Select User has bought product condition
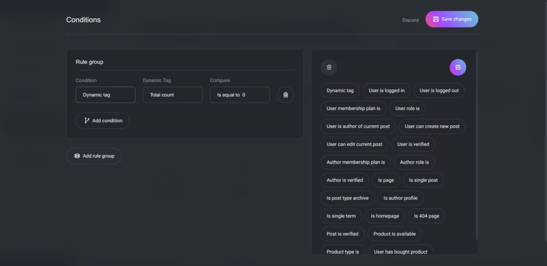This screenshot has height=266, width=547. (401, 251)
